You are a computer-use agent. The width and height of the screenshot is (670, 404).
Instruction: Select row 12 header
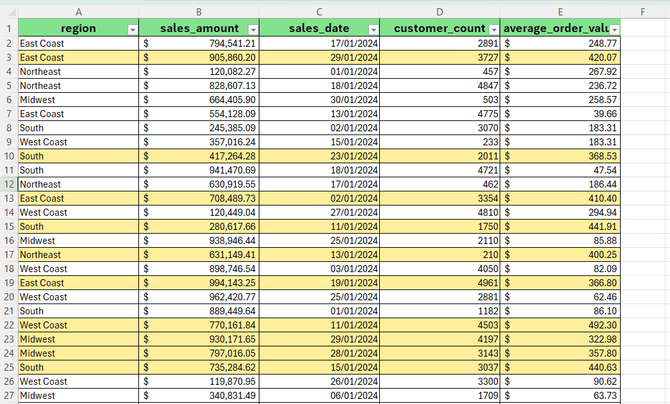pos(9,184)
